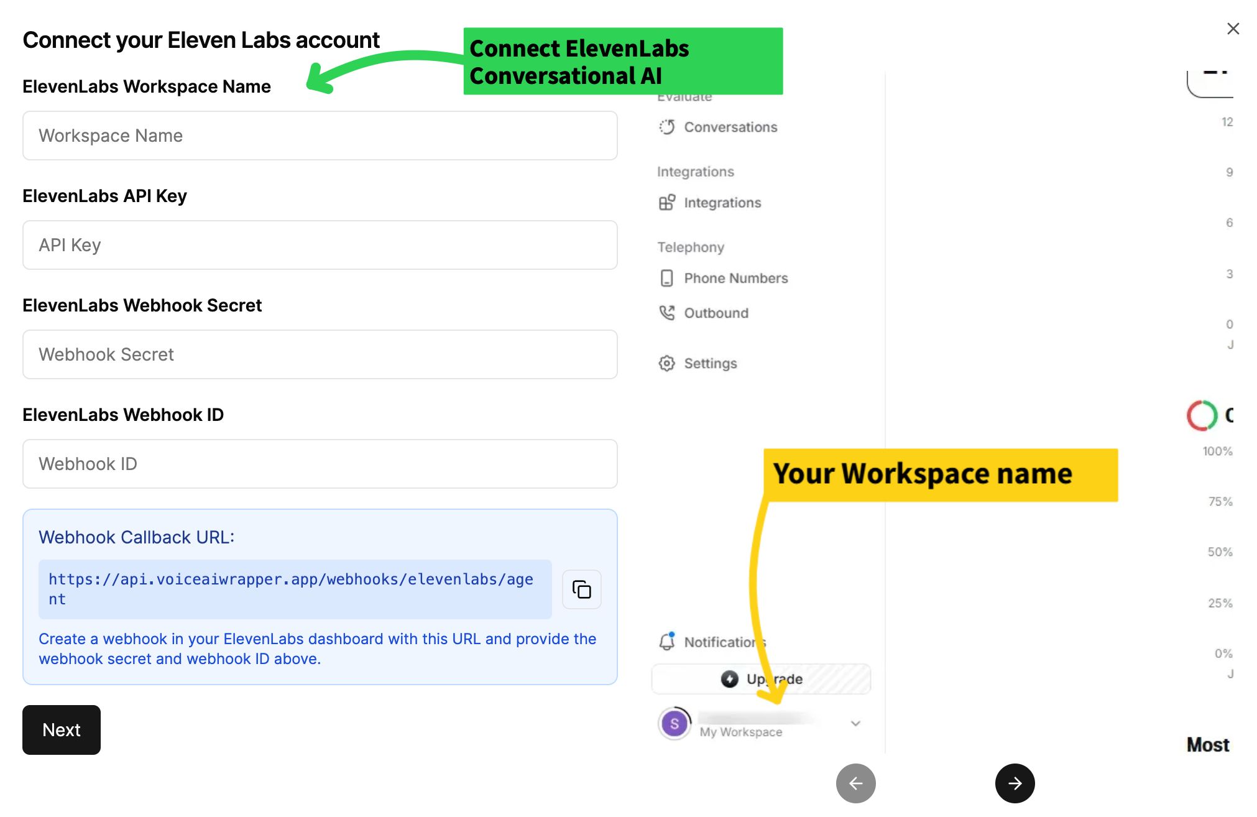Click the Conversations sidebar icon
This screenshot has width=1257, height=817.
[666, 127]
